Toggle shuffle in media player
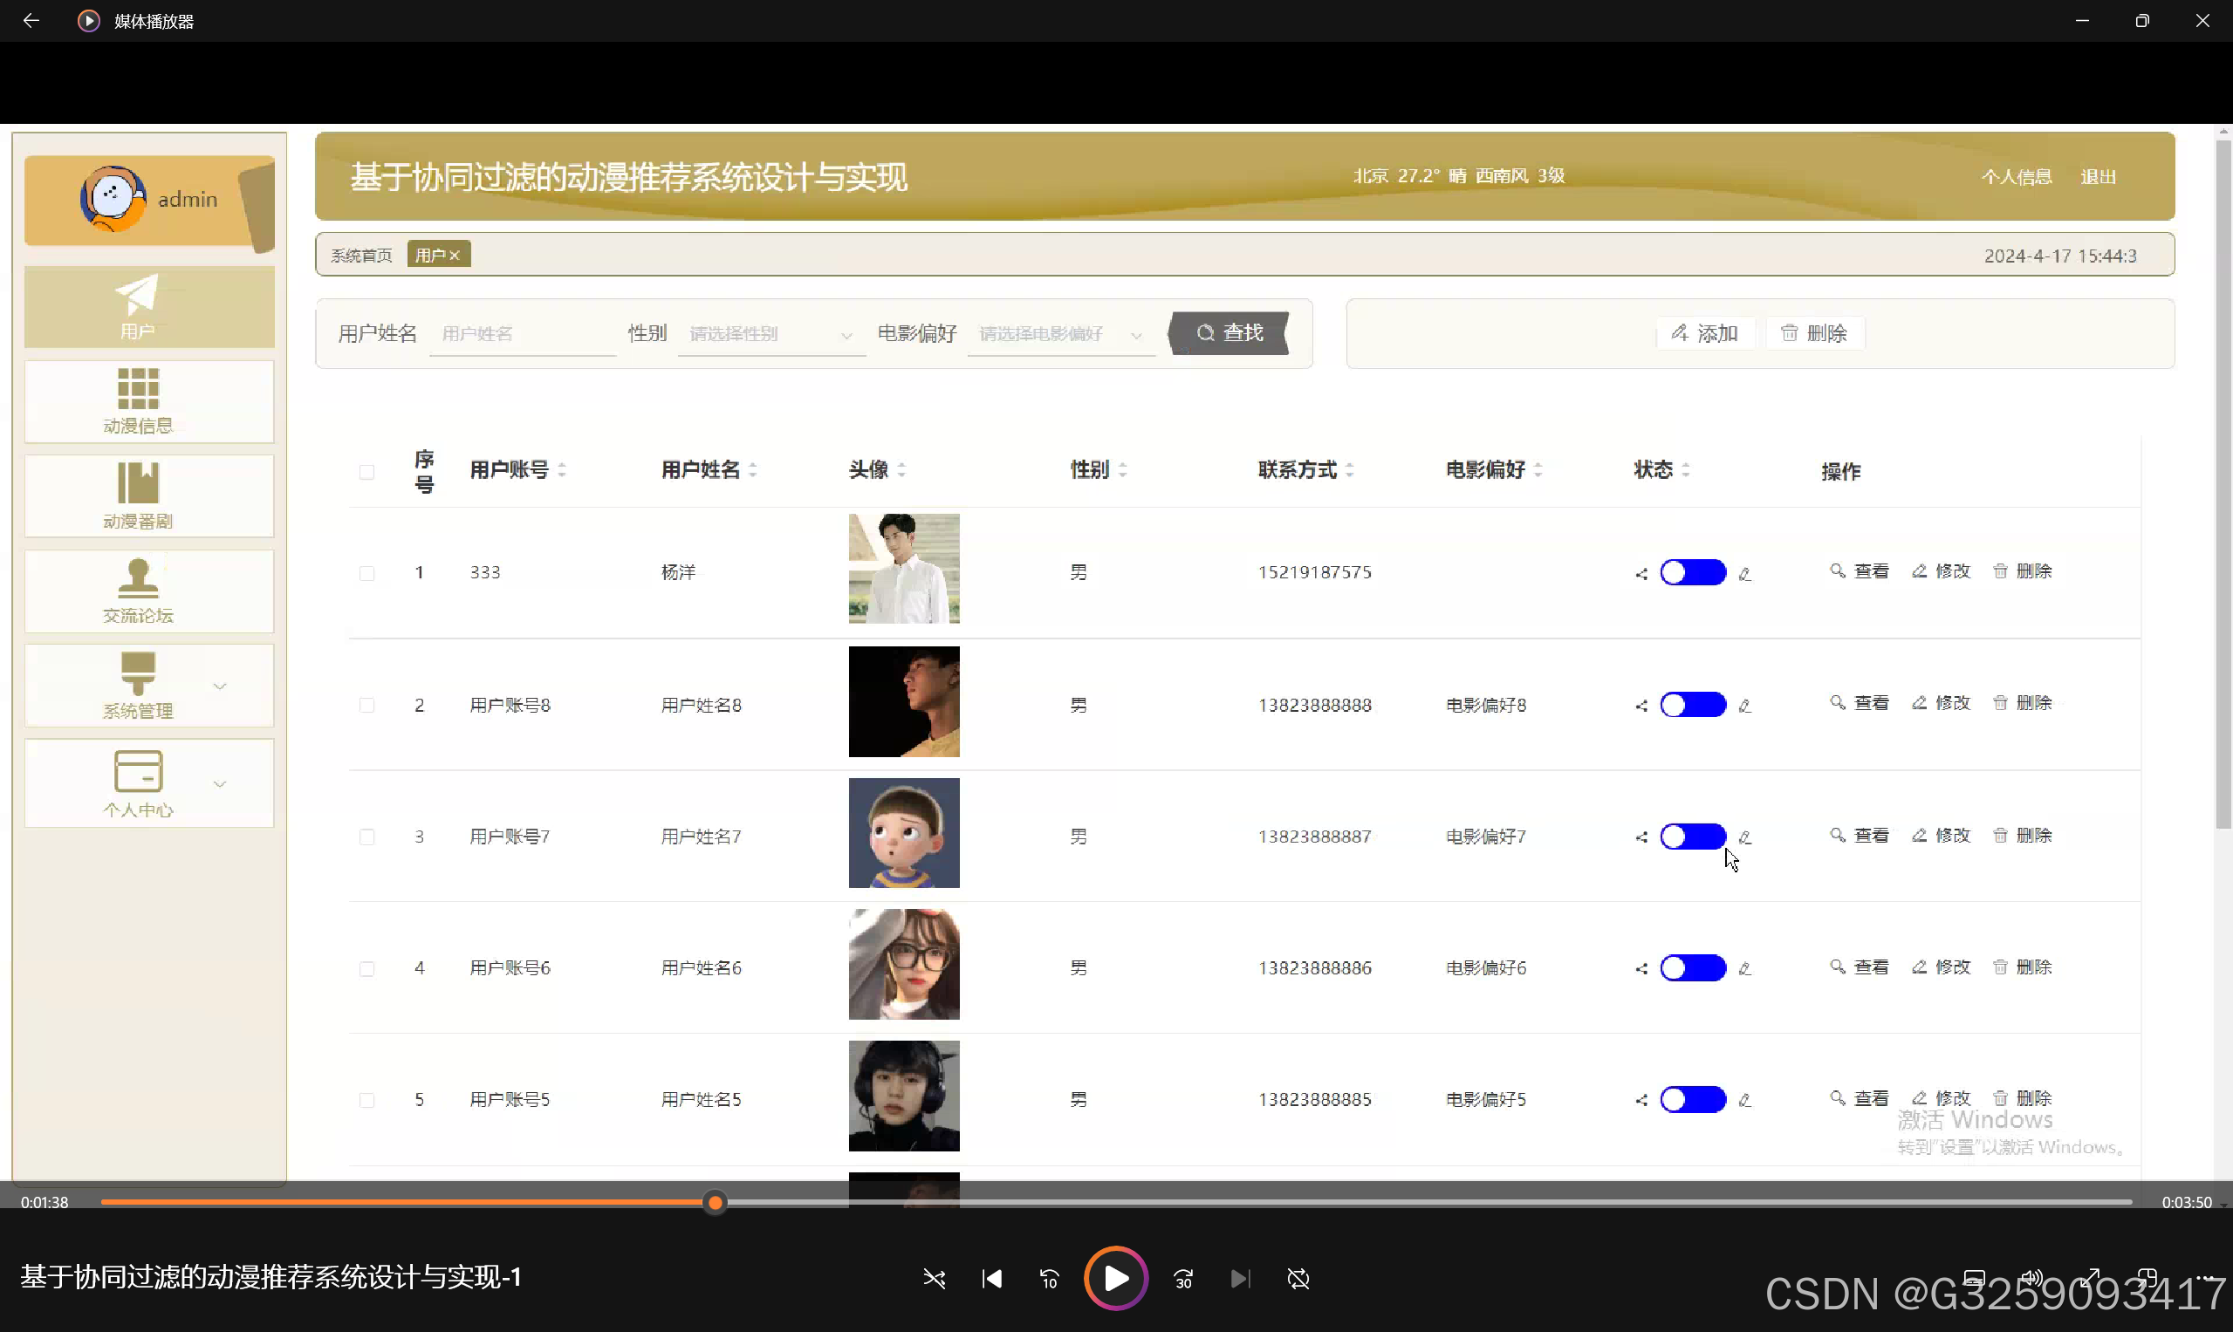 click(x=935, y=1279)
